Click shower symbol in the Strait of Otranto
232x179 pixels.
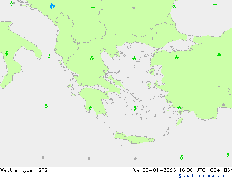pyautogui.click(x=49, y=56)
